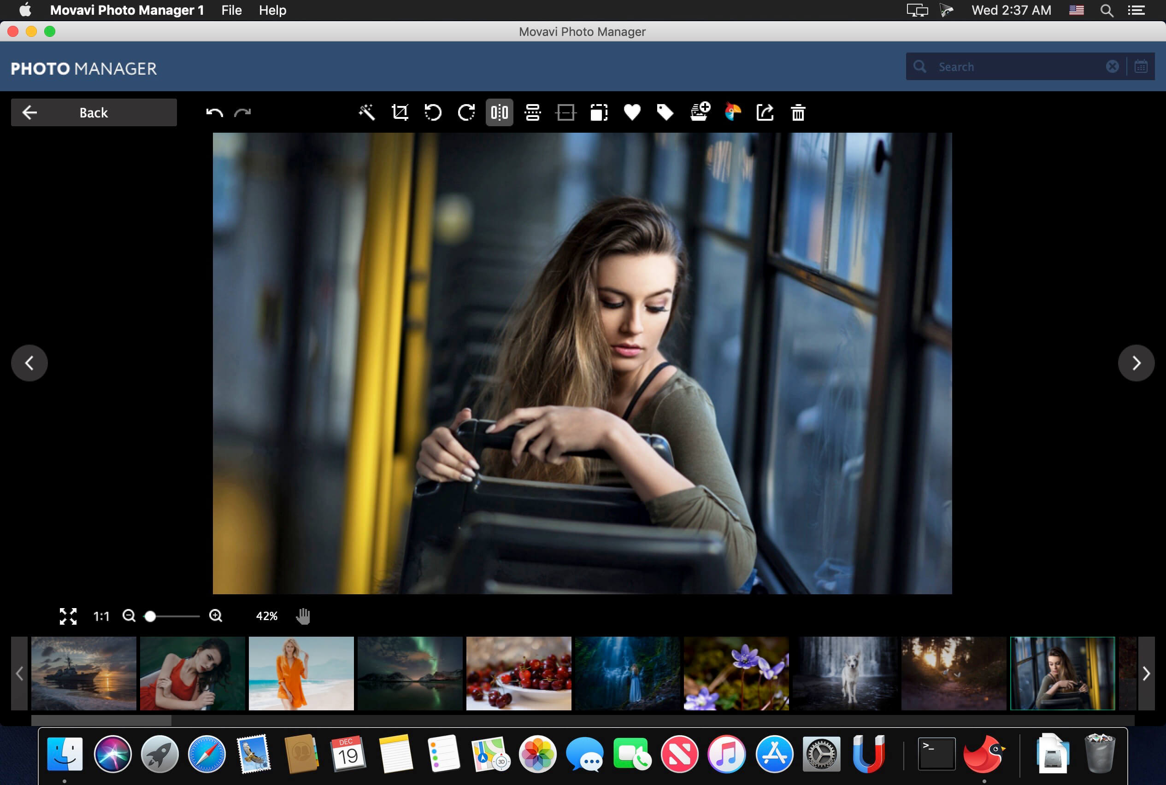Open in Movavi Photo Editor icon

(x=732, y=111)
